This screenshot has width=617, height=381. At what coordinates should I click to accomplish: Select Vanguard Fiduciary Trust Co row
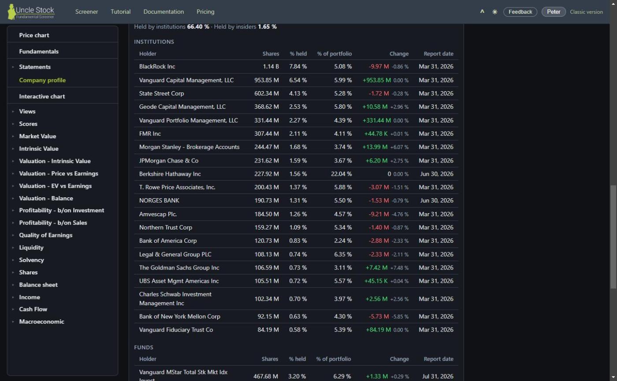[296, 329]
